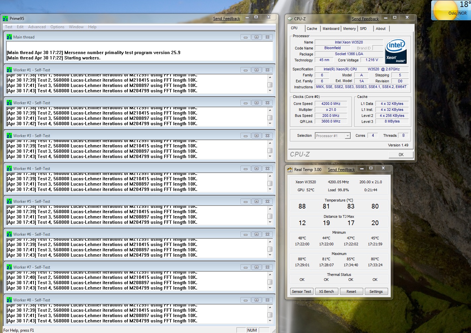Click the Name field Intel Xeon W3520
This screenshot has height=333, width=471.
click(349, 42)
